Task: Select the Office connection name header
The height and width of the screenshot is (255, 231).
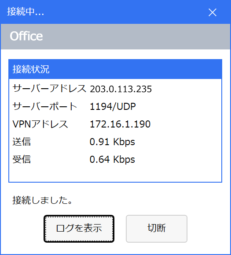Action: click(26, 36)
